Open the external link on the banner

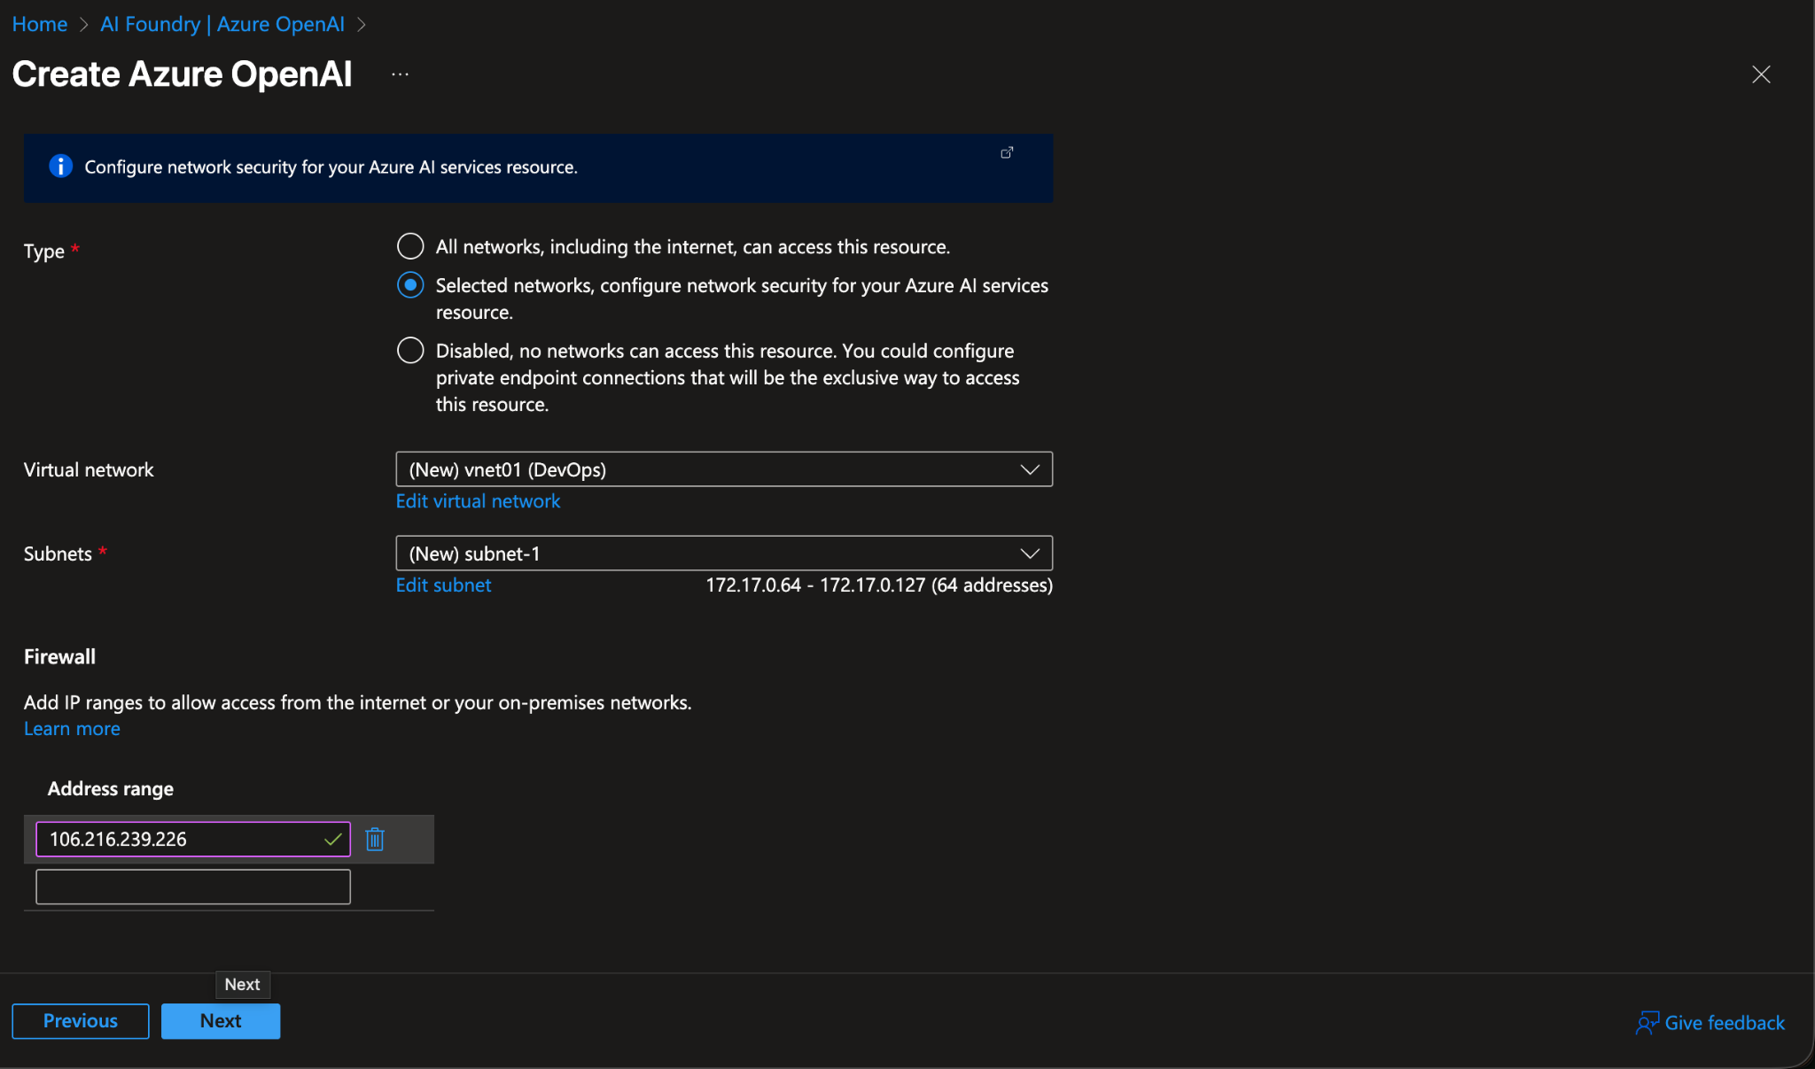pos(1006,152)
